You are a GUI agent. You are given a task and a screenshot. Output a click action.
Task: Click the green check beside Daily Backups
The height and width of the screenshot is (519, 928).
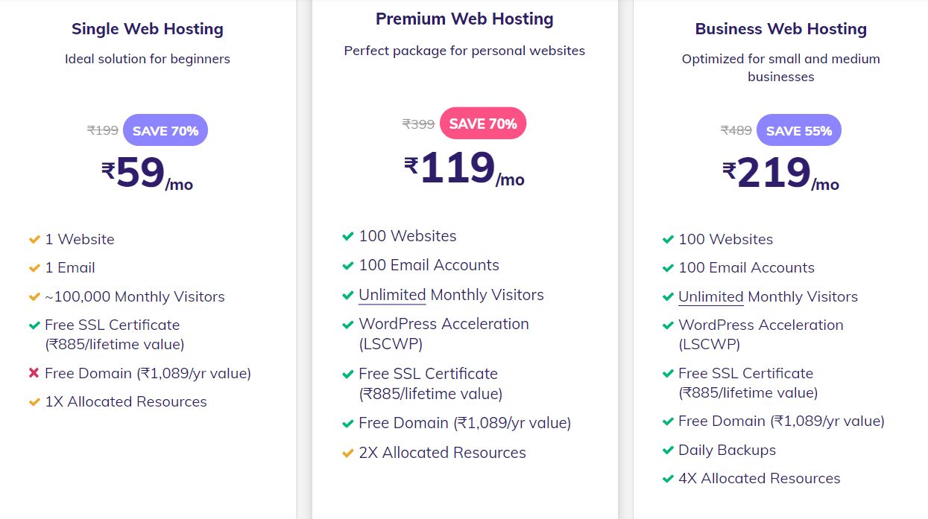tap(668, 450)
